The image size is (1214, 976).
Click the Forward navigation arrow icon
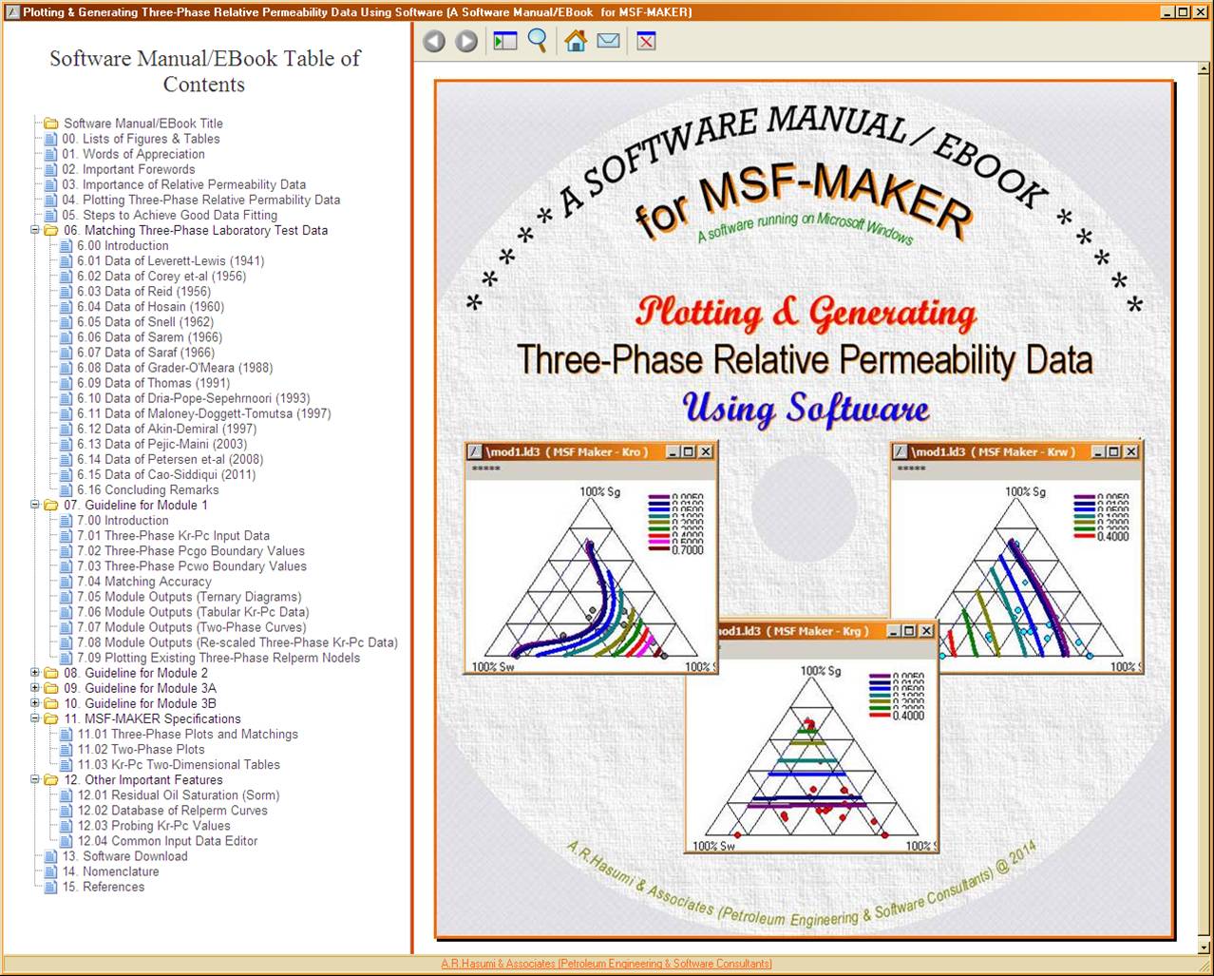pyautogui.click(x=466, y=42)
